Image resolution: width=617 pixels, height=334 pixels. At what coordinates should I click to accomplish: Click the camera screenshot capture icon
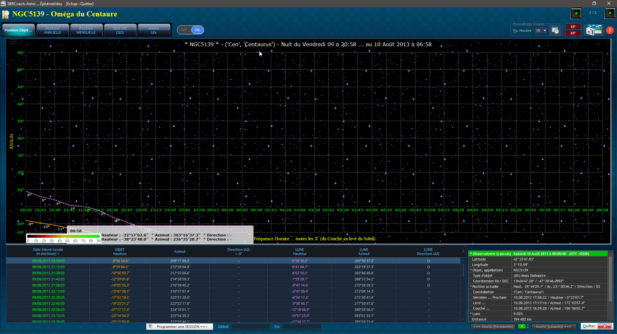(594, 30)
